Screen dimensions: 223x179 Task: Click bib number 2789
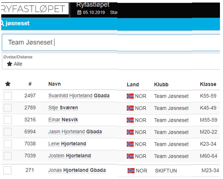click(30, 108)
